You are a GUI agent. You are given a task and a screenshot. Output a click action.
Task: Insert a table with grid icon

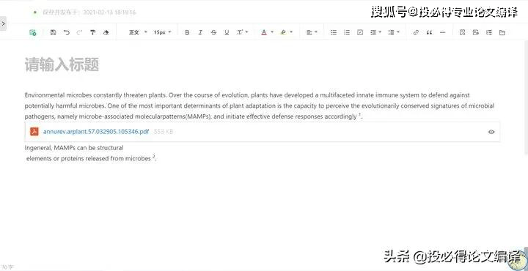point(489,33)
